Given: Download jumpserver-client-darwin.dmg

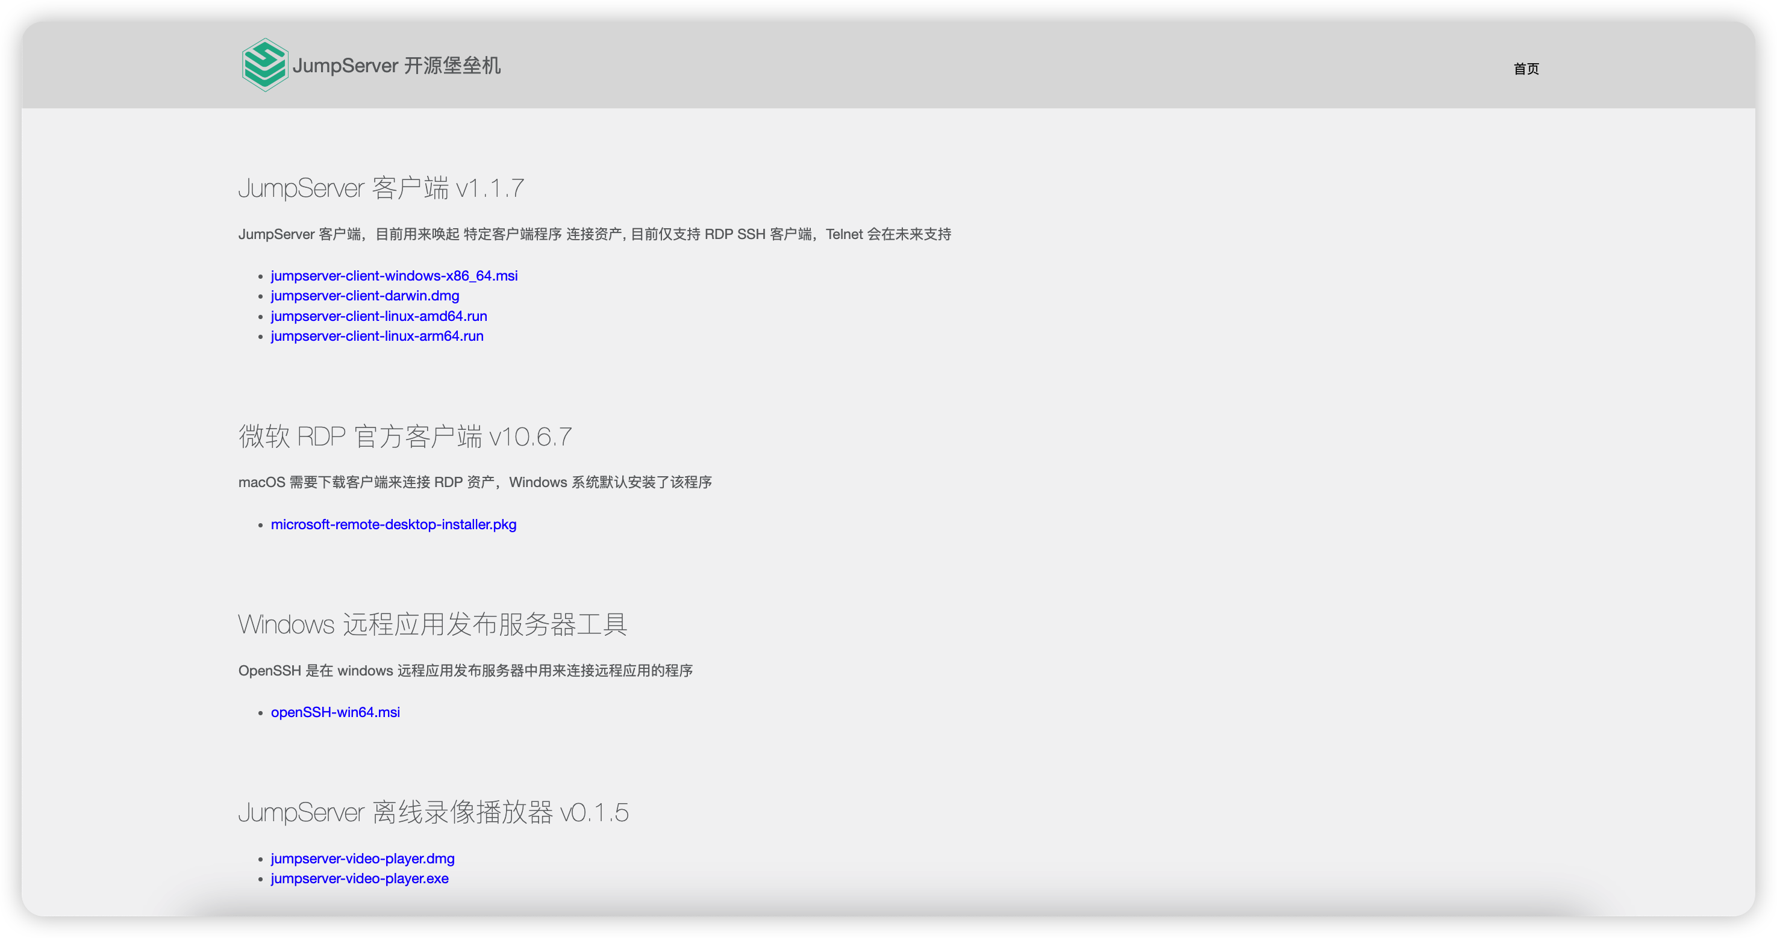Looking at the screenshot, I should pyautogui.click(x=365, y=296).
